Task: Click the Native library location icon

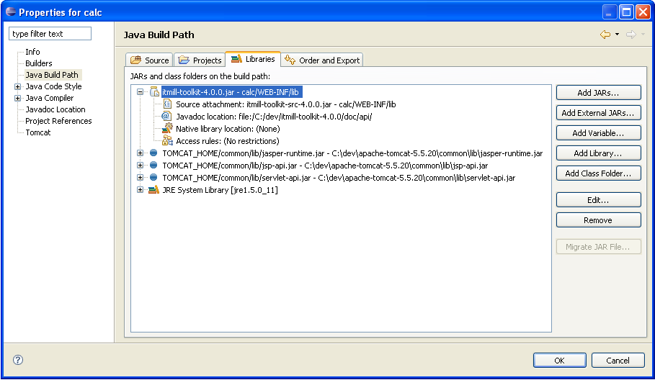Action: coord(166,128)
